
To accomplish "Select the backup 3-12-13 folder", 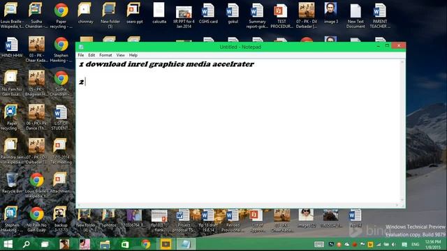I will [x=61, y=219].
